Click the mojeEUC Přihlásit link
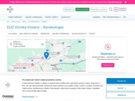Image resolution: width=135 pixels, height=101 pixels. 123,9
